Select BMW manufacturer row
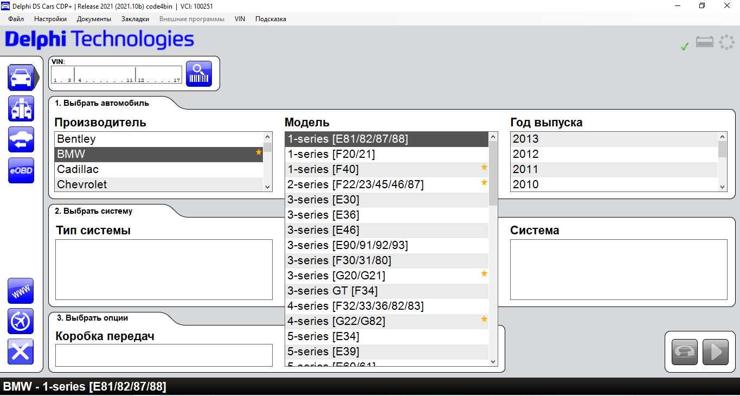 point(159,154)
